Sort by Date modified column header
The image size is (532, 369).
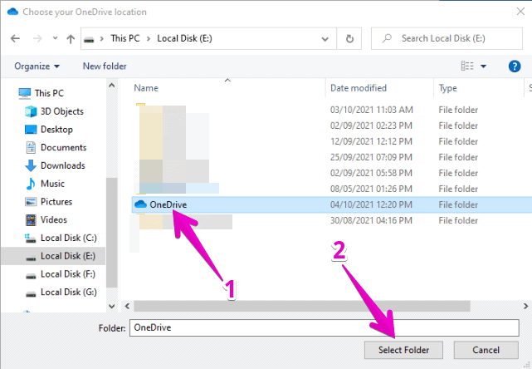point(359,88)
